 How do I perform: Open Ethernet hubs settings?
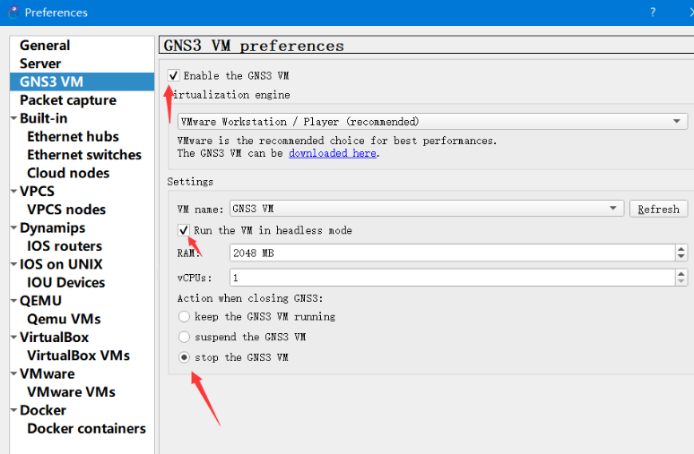(73, 136)
